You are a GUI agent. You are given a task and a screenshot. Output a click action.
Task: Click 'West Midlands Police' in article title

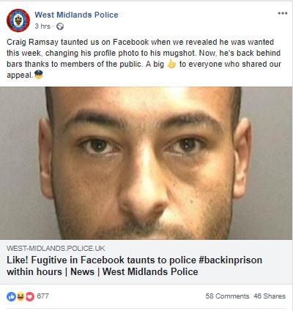(x=150, y=271)
